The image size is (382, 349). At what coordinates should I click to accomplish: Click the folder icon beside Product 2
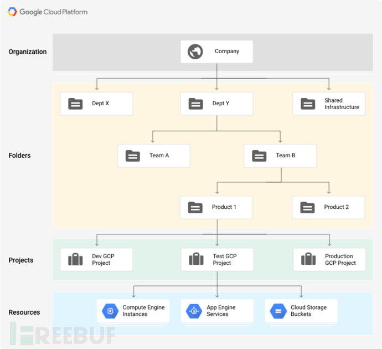pos(307,208)
